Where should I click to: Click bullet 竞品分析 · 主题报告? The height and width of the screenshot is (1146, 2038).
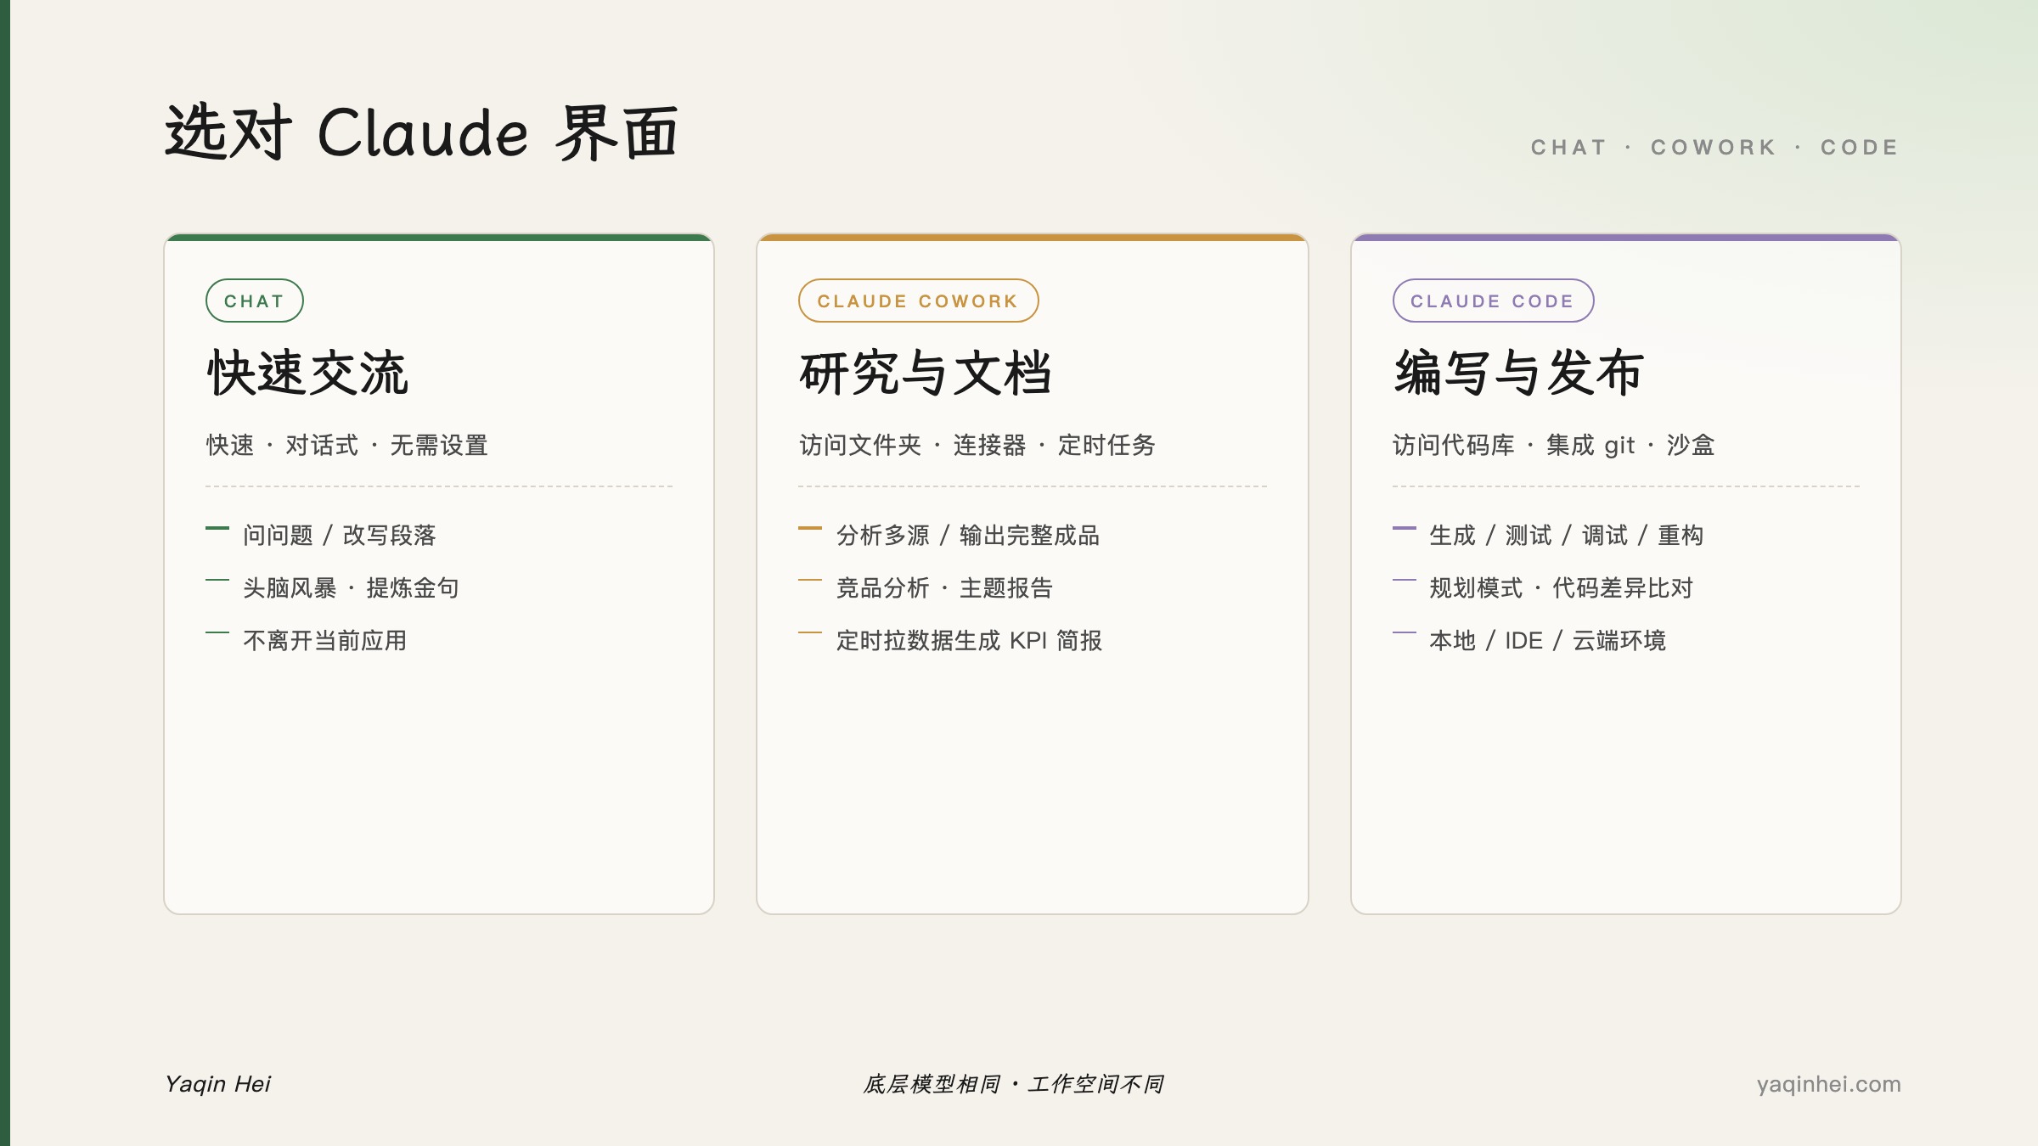[944, 587]
